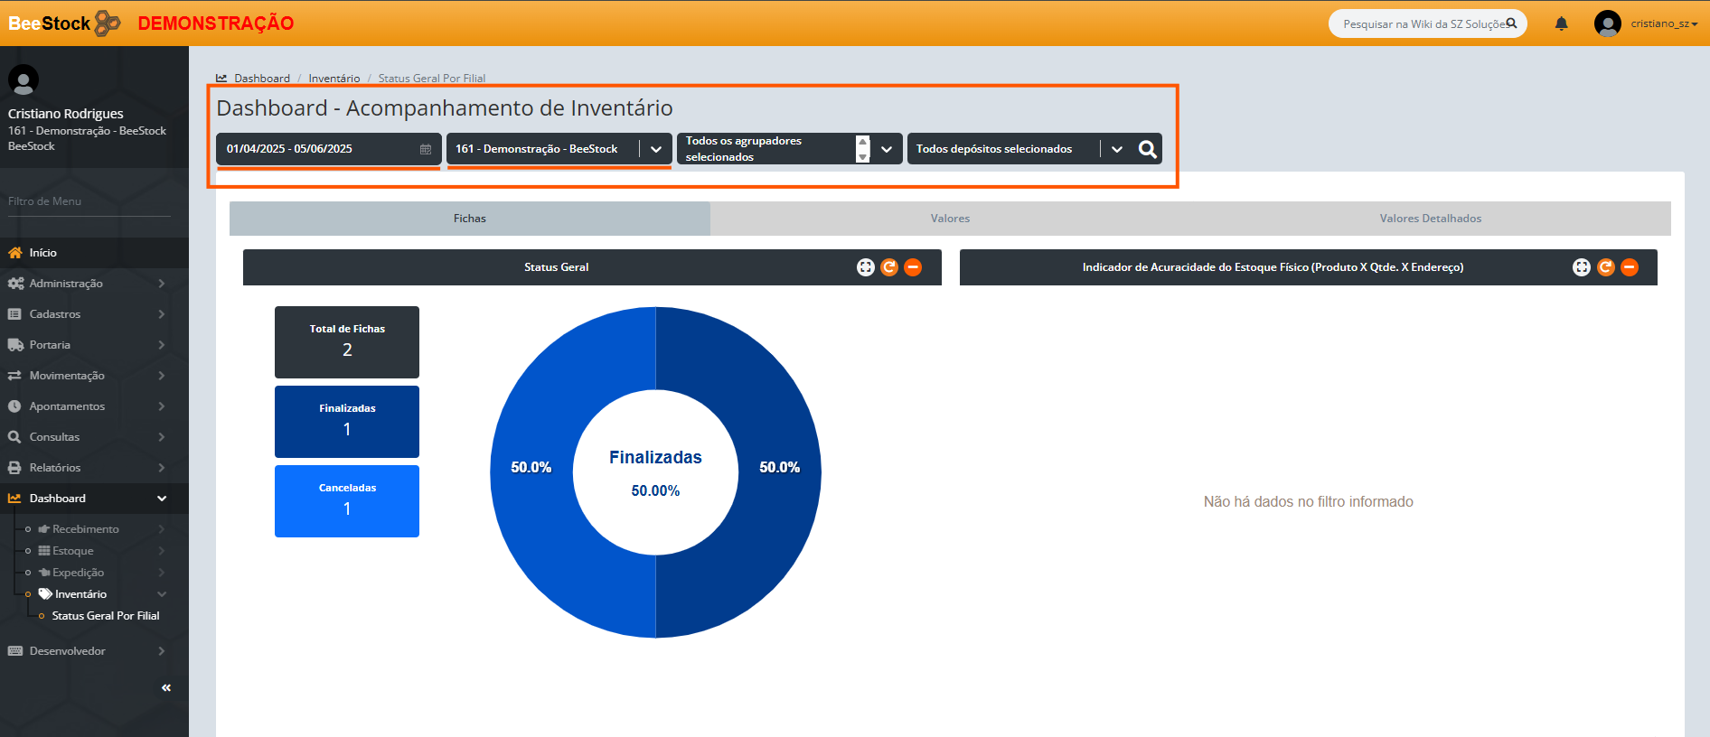Viewport: 1710px width, 737px height.
Task: Switch to the Valores tab
Action: coord(950,219)
